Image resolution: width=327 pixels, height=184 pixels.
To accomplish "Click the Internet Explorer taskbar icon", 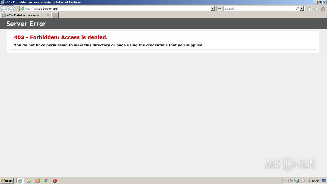I will 20,181.
